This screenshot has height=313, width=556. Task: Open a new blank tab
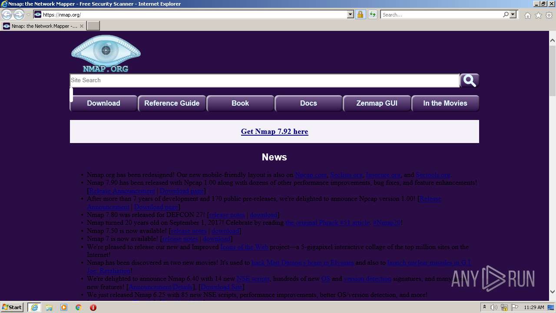(x=93, y=26)
